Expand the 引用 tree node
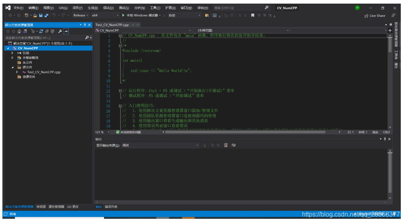This screenshot has width=404, height=222. coord(12,53)
